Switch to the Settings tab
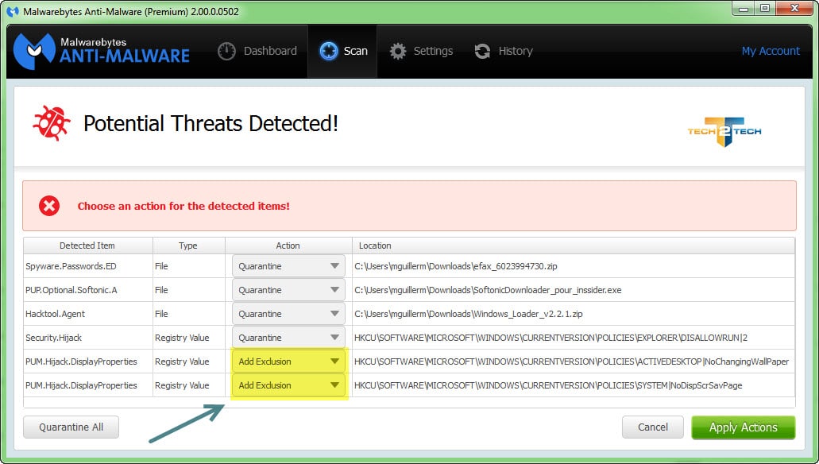 point(421,51)
